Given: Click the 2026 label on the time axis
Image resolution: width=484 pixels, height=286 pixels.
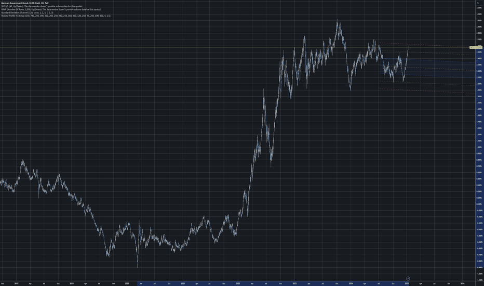Looking at the screenshot, I should pyautogui.click(x=462, y=283).
